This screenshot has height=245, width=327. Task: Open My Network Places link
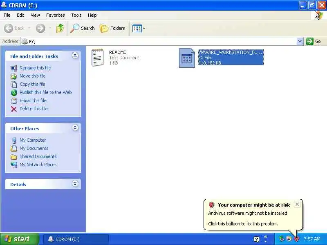pos(38,165)
